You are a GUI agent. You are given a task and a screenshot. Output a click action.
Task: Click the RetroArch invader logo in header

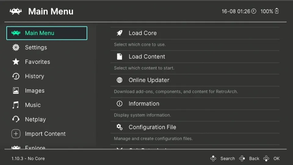pyautogui.click(x=16, y=11)
